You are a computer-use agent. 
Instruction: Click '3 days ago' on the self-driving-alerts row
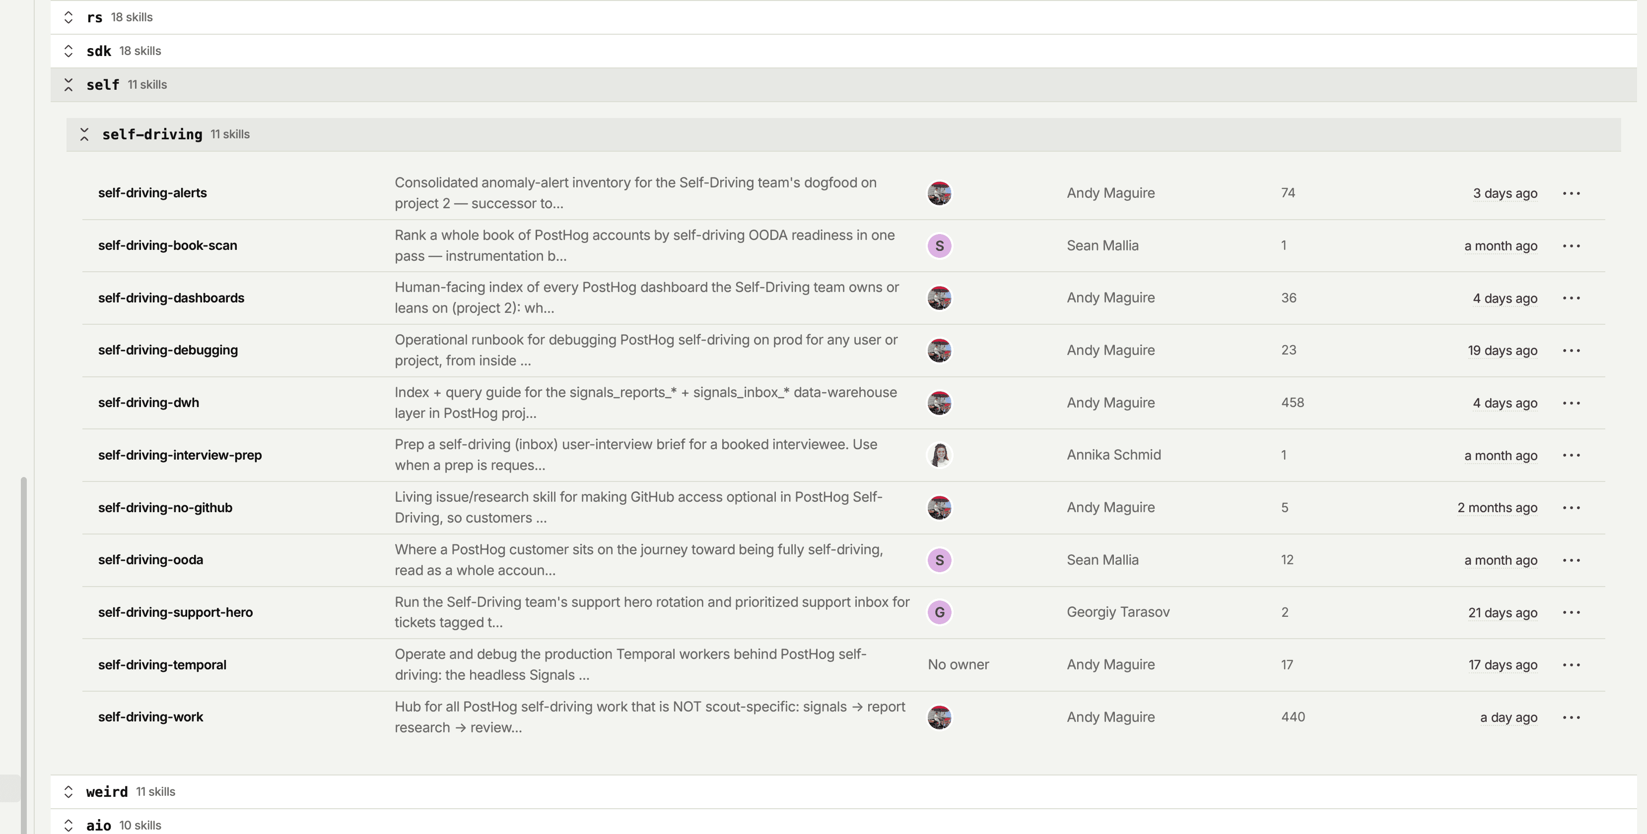pos(1505,193)
